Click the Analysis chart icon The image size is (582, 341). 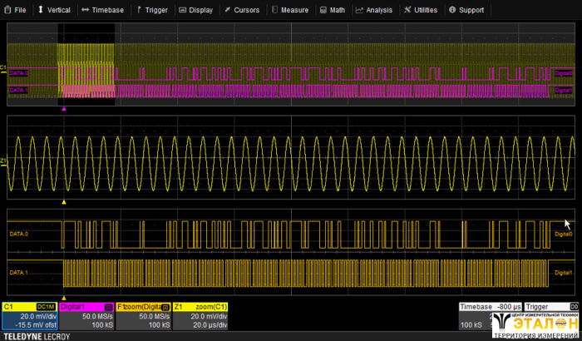[x=359, y=10]
